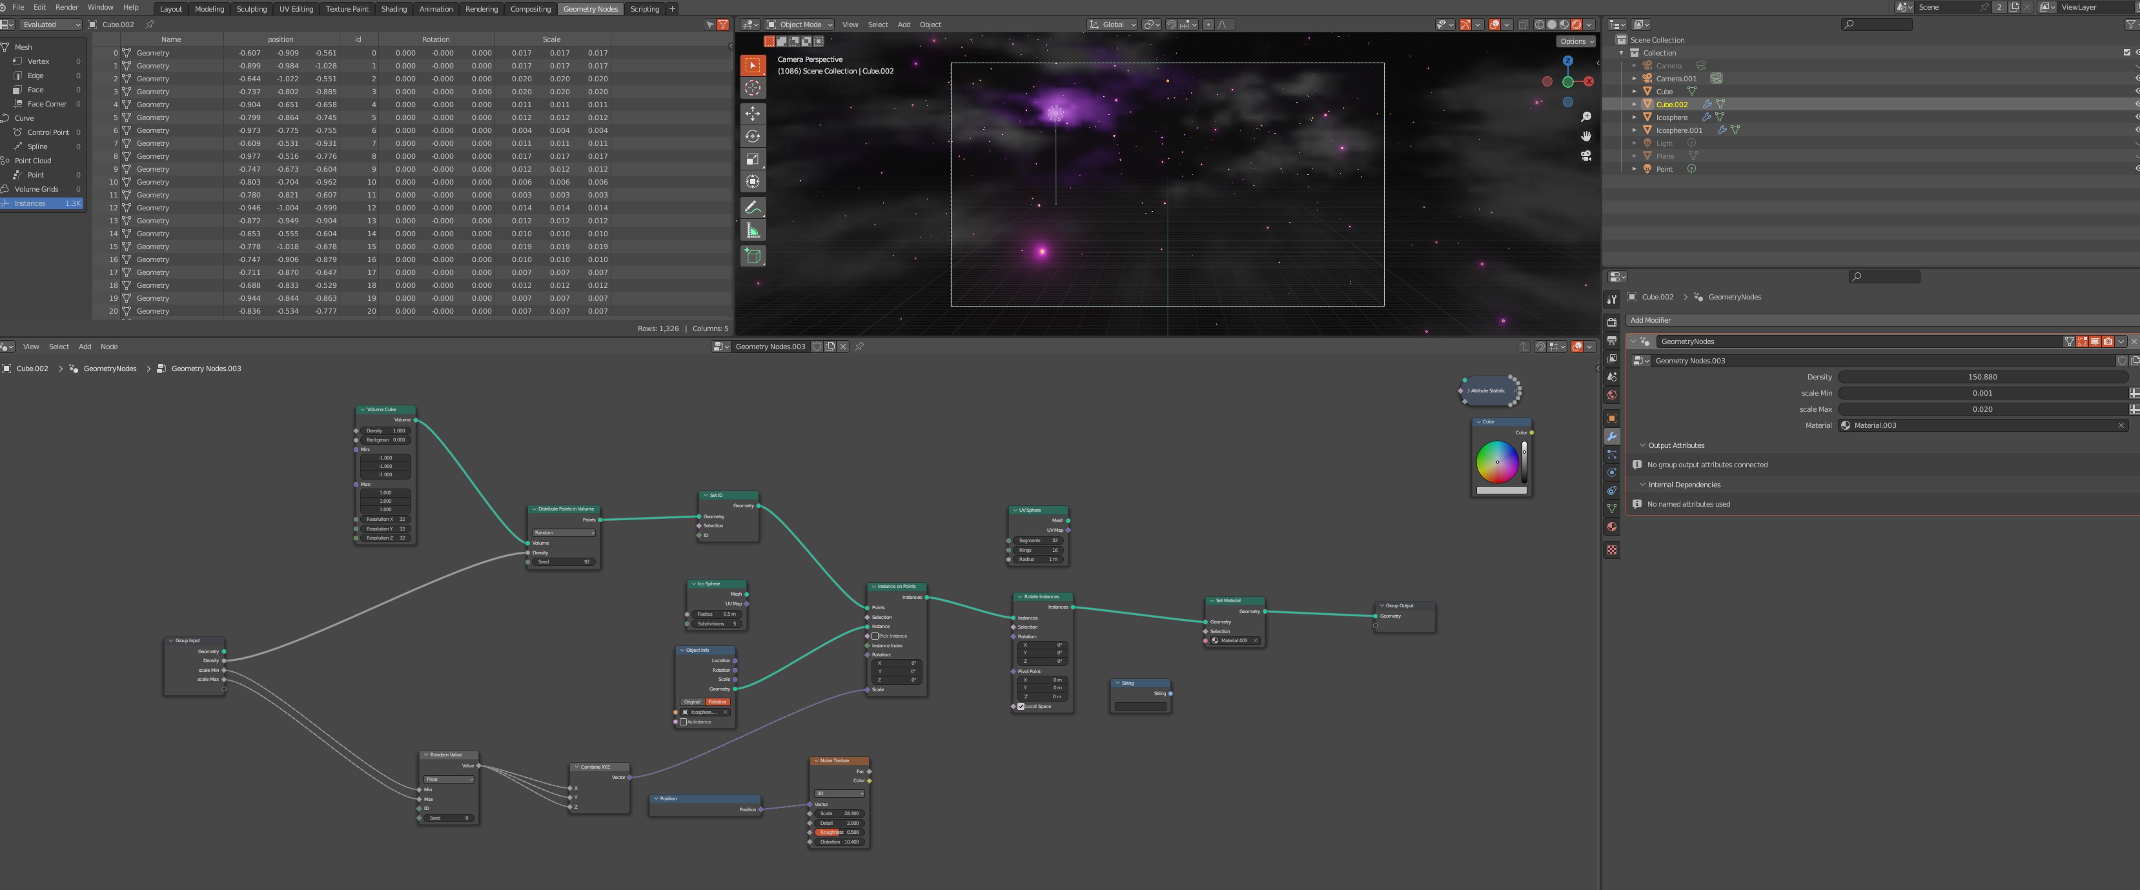
Task: Activate the Annotate pencil tool
Action: click(x=753, y=207)
